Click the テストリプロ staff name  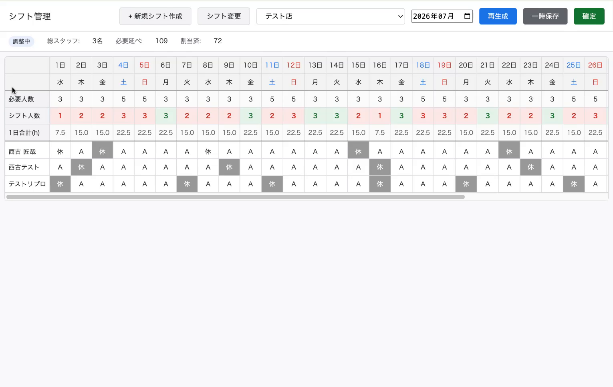[27, 184]
